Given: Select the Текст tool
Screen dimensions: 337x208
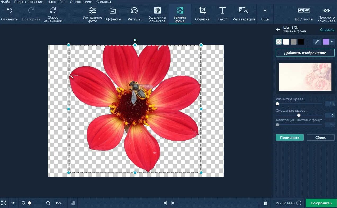Looking at the screenshot, I should 222,15.
